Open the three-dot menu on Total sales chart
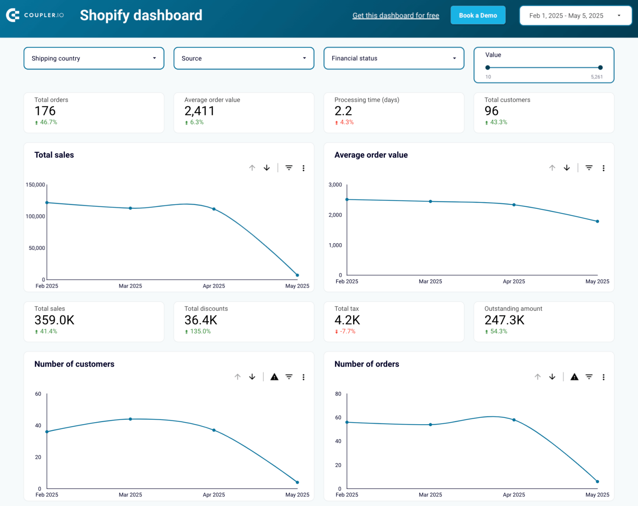The width and height of the screenshot is (638, 506). 304,168
